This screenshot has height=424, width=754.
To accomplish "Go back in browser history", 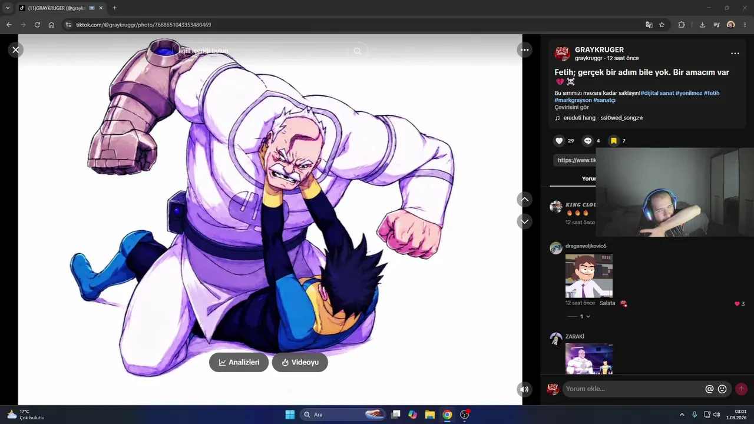I will point(9,25).
